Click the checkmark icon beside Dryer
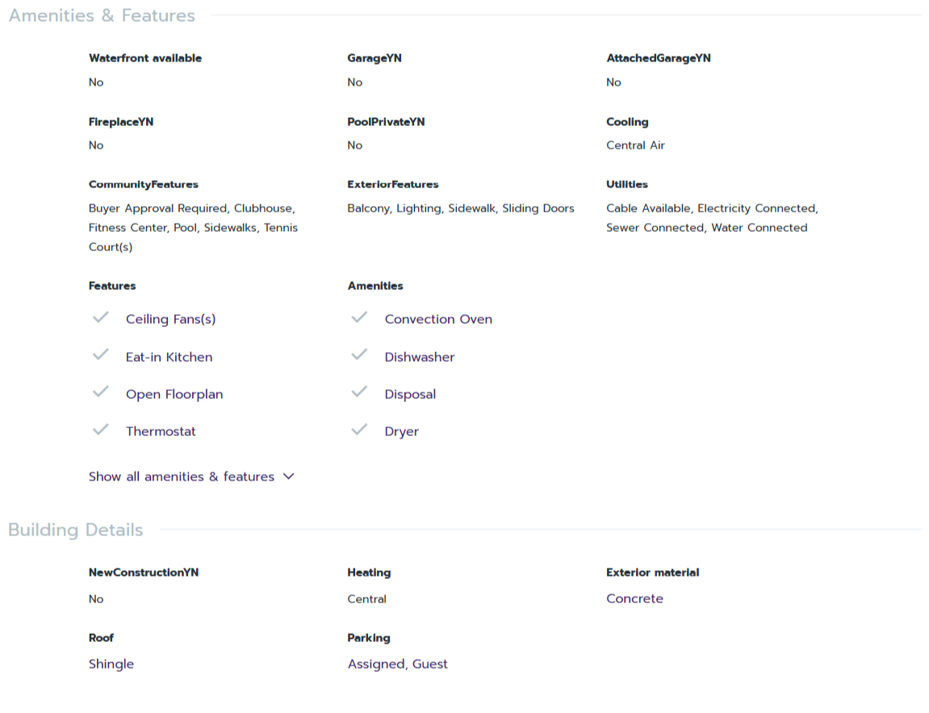The height and width of the screenshot is (713, 929). pos(359,430)
